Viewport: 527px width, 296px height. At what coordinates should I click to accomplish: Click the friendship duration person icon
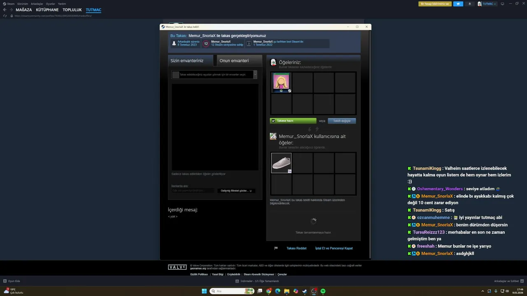(174, 43)
